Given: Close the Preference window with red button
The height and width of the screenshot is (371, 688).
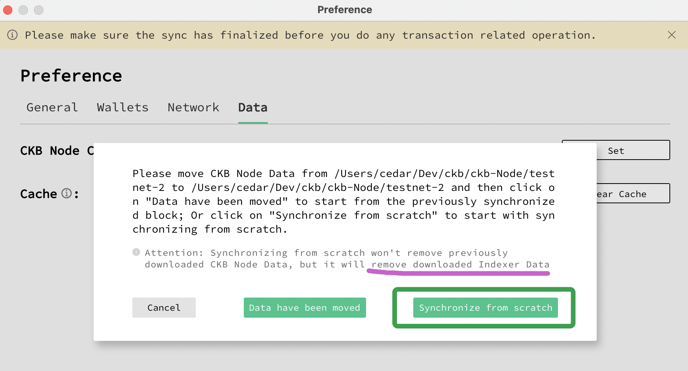Looking at the screenshot, I should point(8,10).
